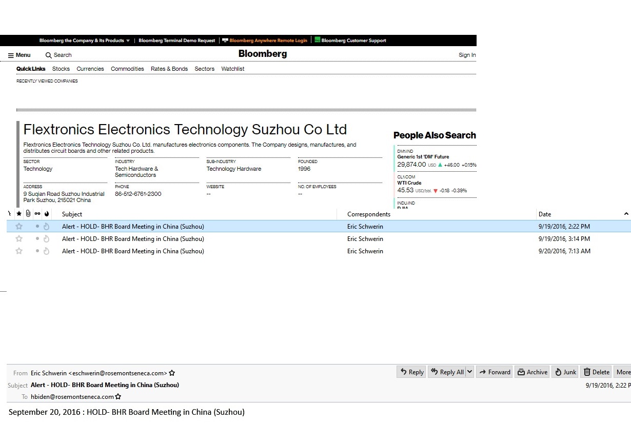Select the QuickLinks tab
This screenshot has height=444, width=631.
(x=31, y=69)
